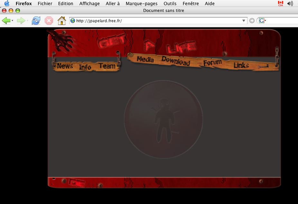Select the Team link on the wooden board
This screenshot has height=204, width=298.
point(107,66)
